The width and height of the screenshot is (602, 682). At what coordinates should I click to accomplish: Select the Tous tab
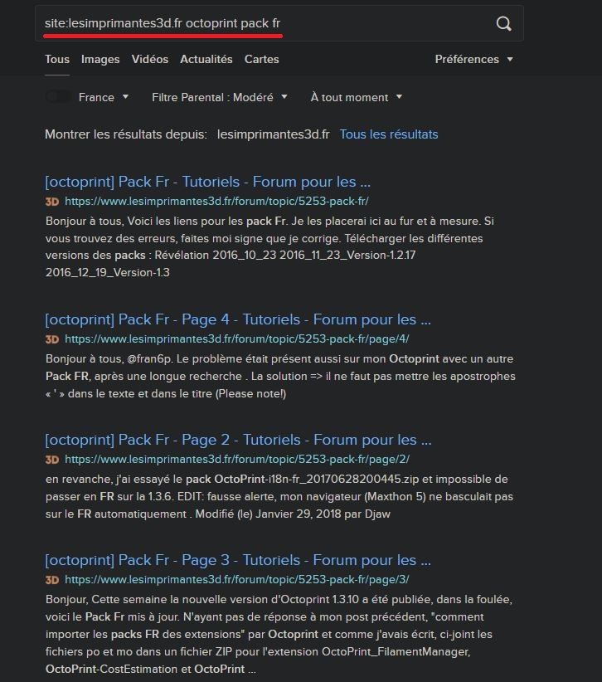[x=57, y=59]
